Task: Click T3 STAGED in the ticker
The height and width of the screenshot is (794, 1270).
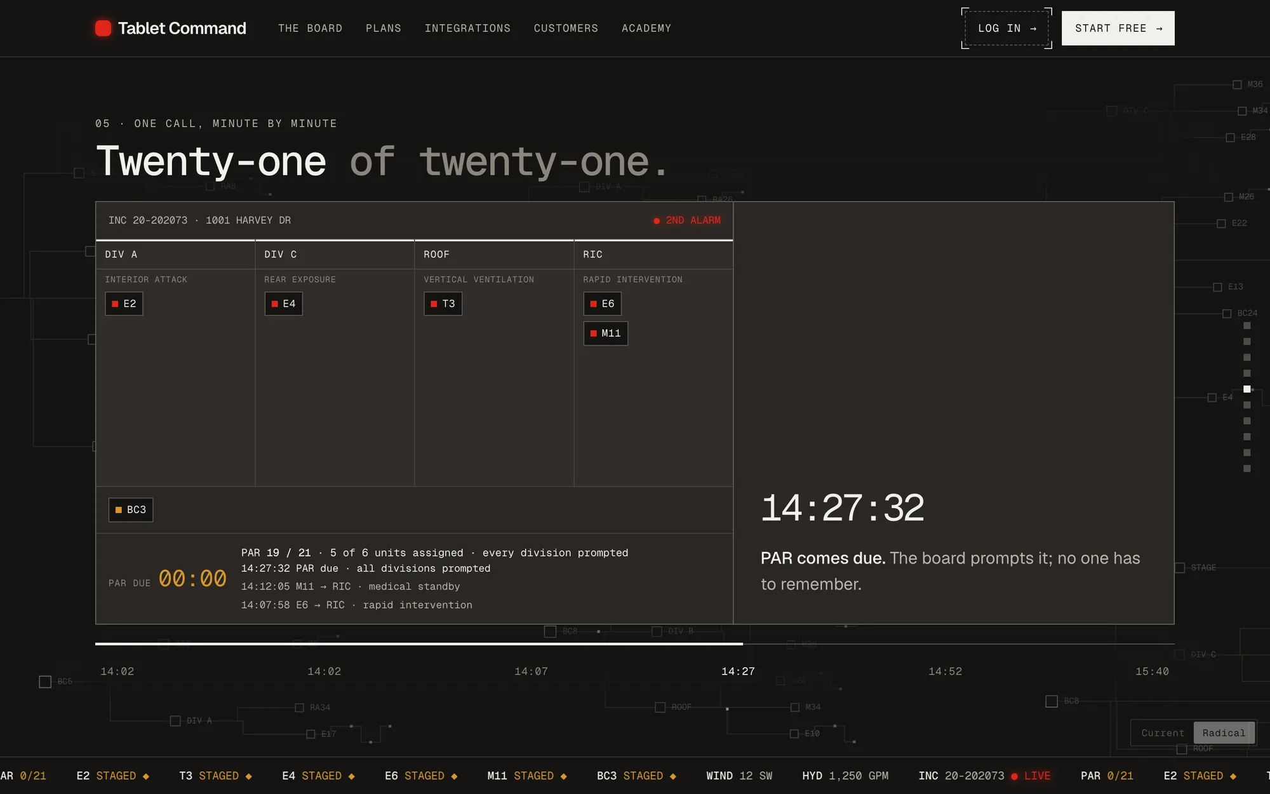Action: 215,776
